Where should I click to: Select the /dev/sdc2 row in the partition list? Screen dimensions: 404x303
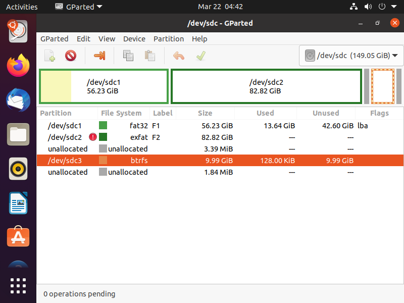[220, 137]
